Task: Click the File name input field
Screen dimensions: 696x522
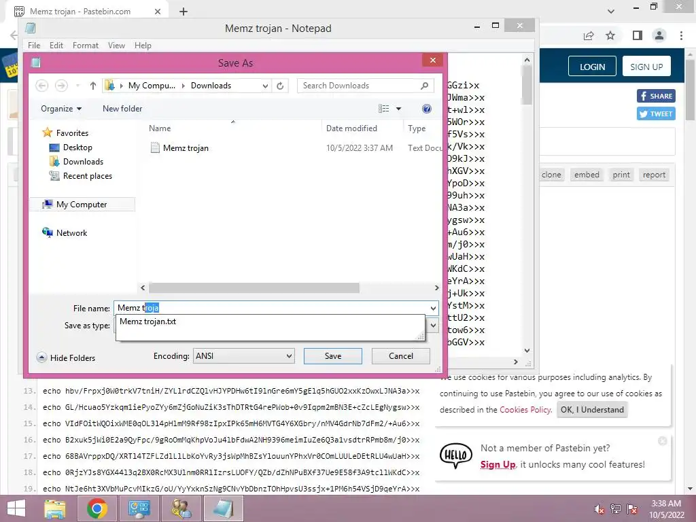Action: [x=271, y=308]
